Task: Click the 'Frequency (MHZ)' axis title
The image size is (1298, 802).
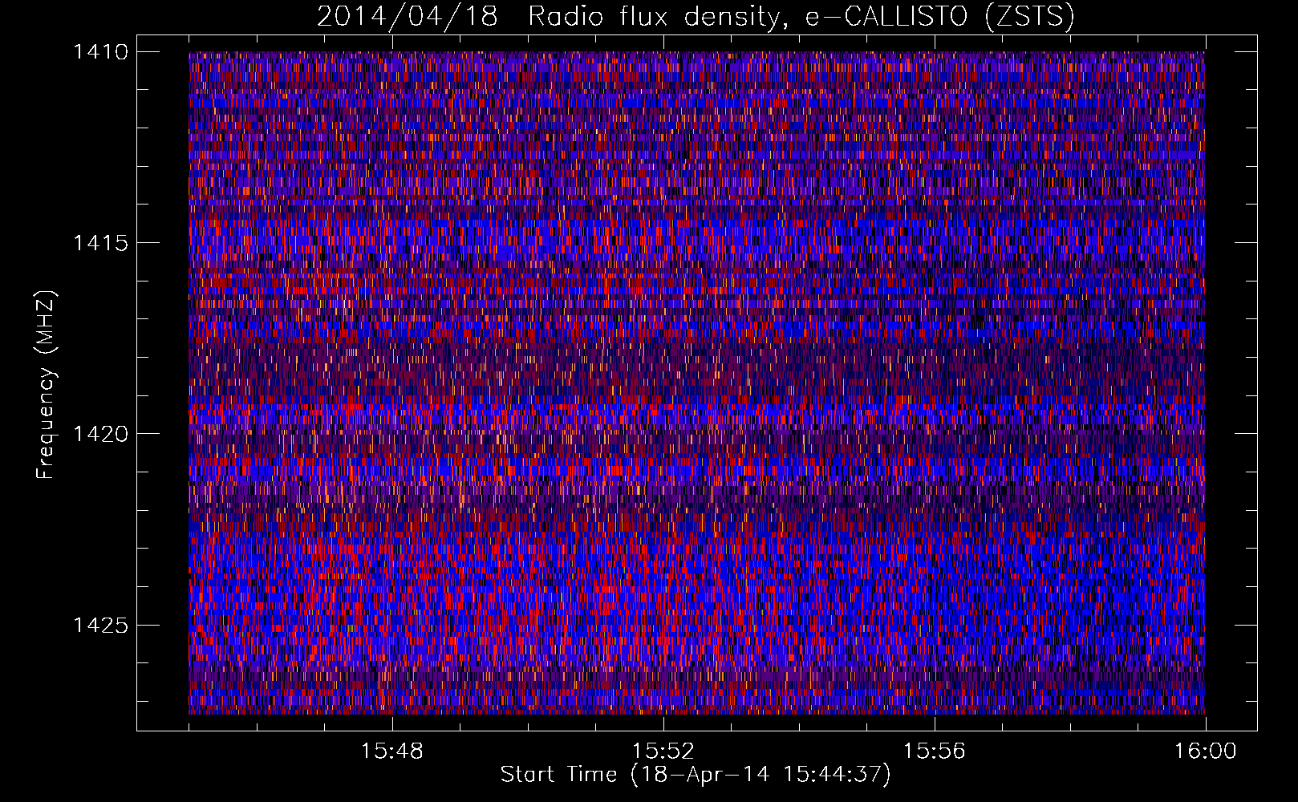Action: pos(47,384)
